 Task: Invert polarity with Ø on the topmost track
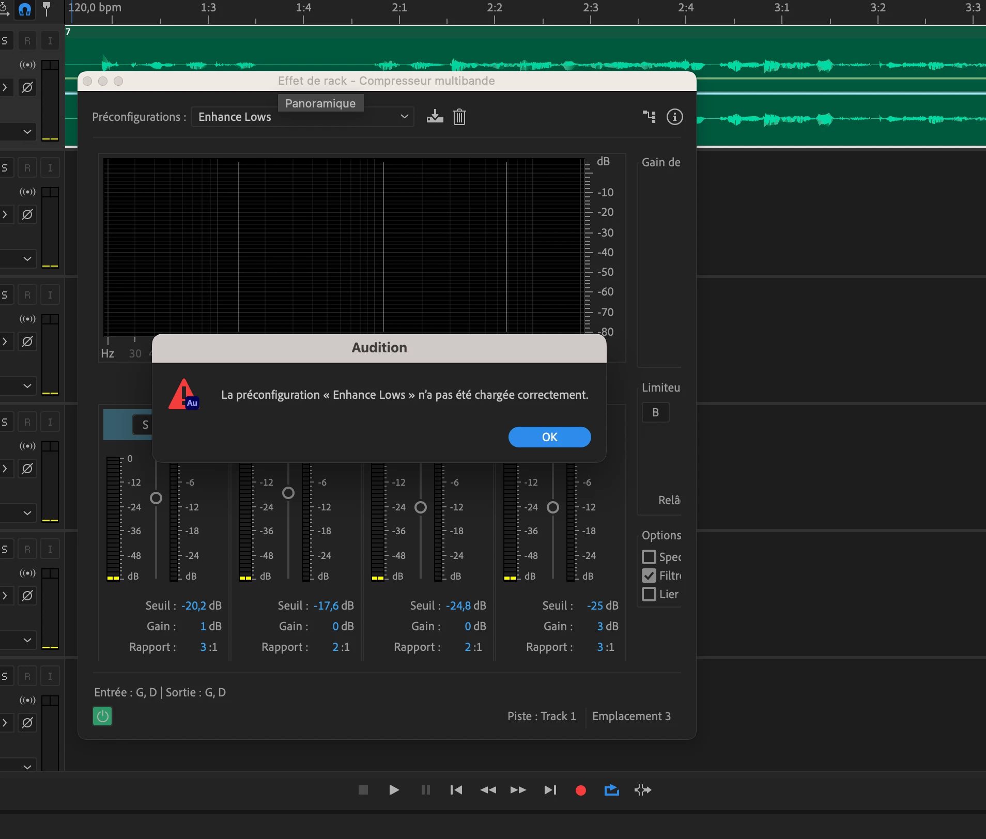(27, 87)
